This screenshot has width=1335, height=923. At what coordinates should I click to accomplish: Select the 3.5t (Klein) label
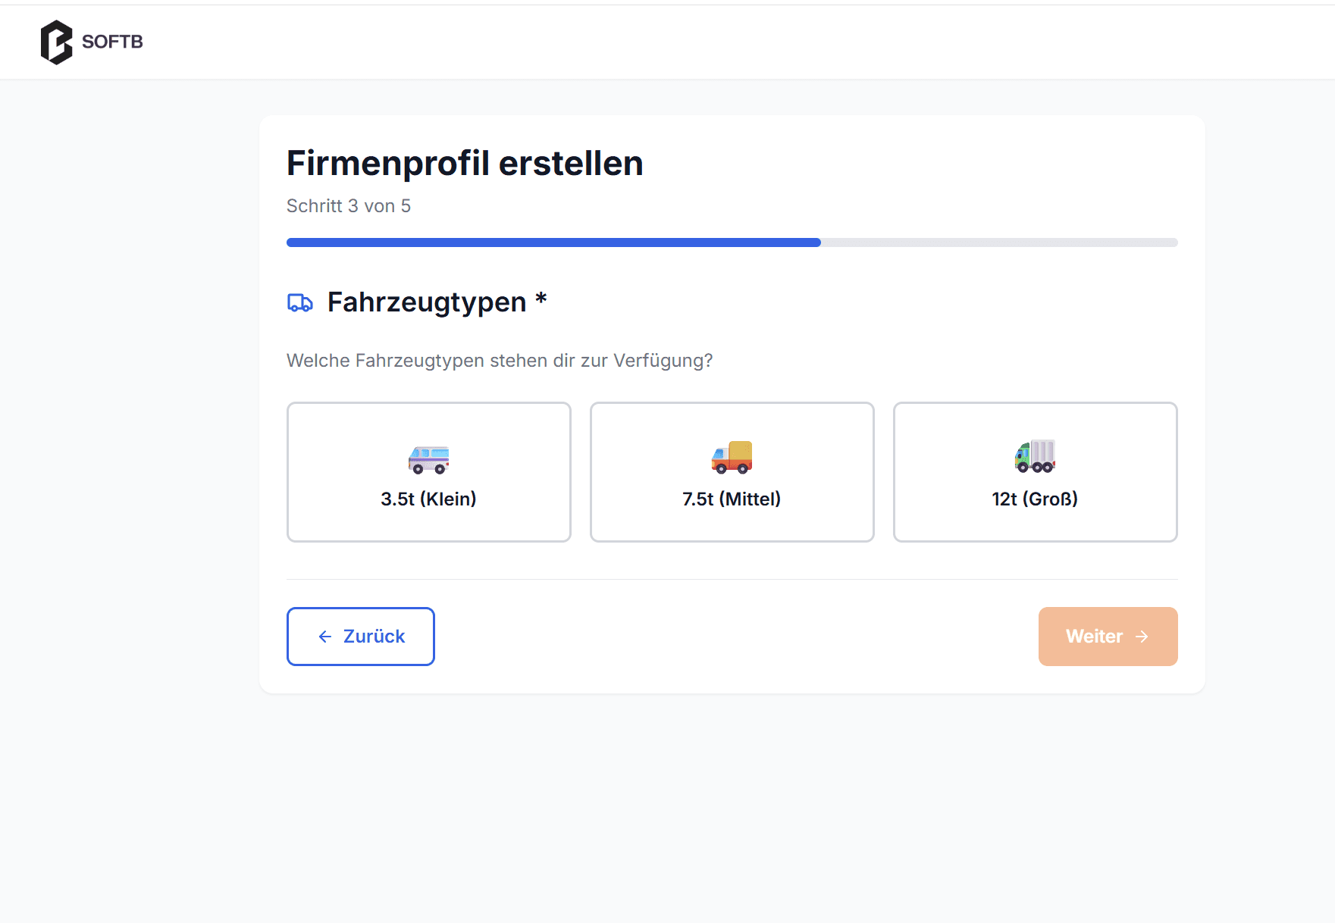(428, 499)
